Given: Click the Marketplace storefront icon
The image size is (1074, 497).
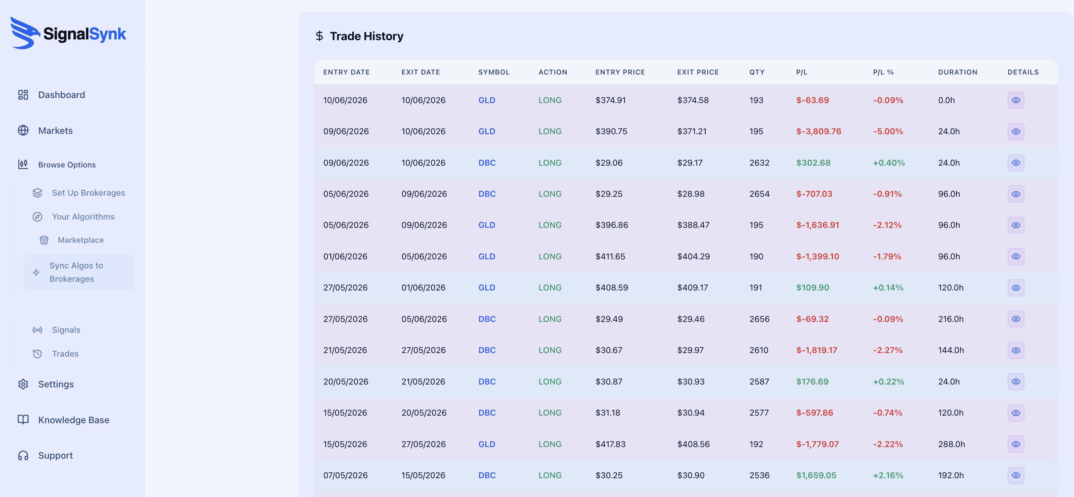Looking at the screenshot, I should coord(44,240).
